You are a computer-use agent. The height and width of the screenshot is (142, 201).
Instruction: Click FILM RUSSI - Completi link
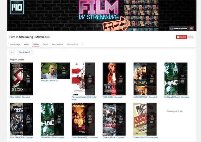coord(112,97)
